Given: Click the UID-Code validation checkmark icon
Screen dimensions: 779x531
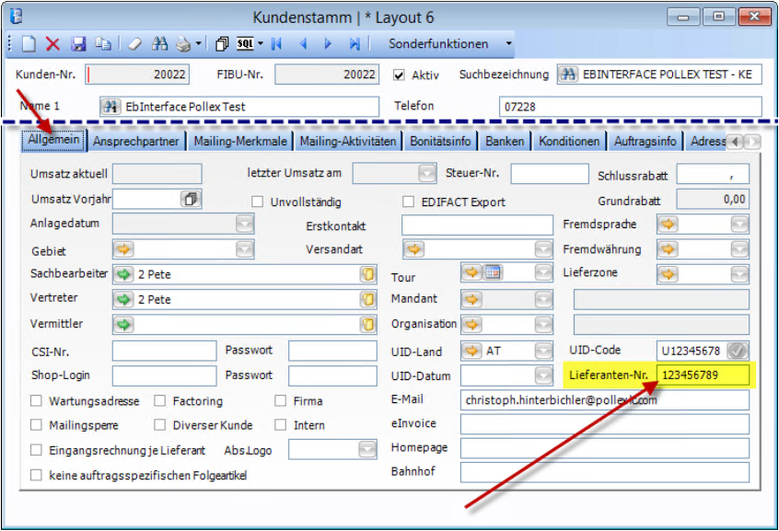Looking at the screenshot, I should click(x=738, y=351).
